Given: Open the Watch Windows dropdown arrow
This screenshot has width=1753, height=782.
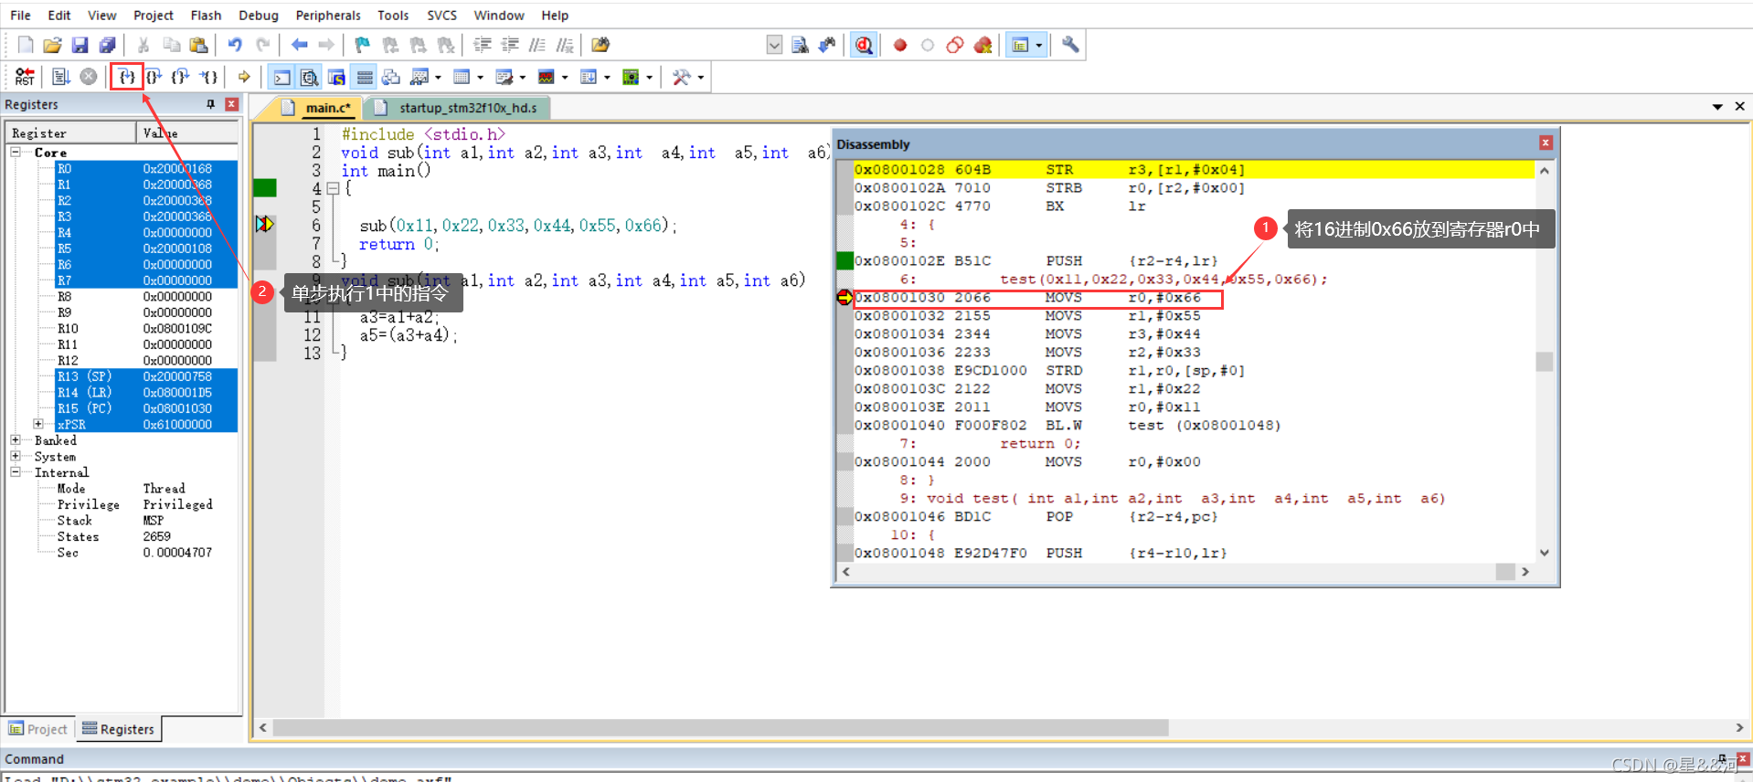Looking at the screenshot, I should click(x=439, y=78).
